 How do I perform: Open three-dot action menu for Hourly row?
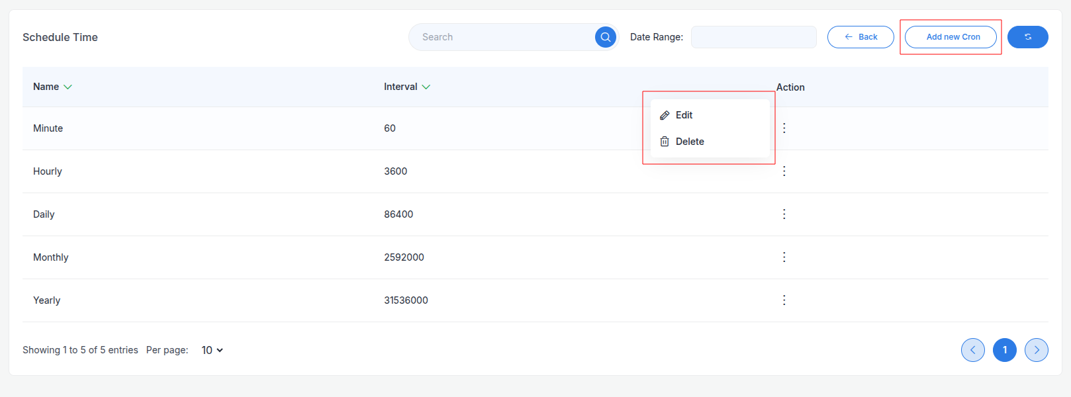click(x=784, y=171)
